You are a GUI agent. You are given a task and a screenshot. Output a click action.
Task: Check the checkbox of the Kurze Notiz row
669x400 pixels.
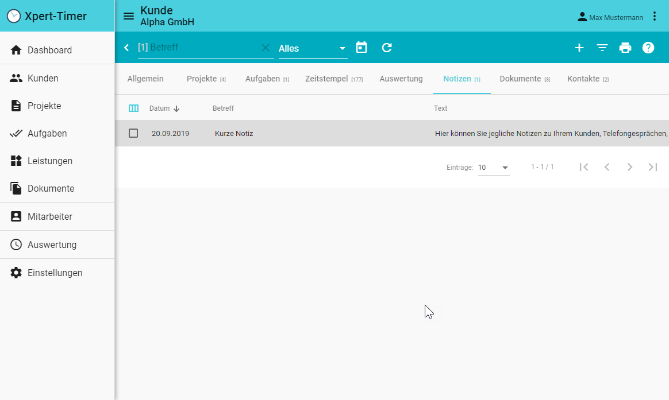point(134,133)
